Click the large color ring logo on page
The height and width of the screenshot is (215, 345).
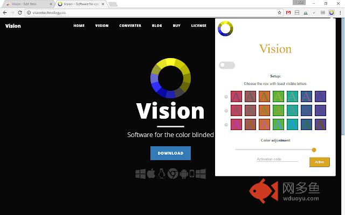[x=170, y=78]
